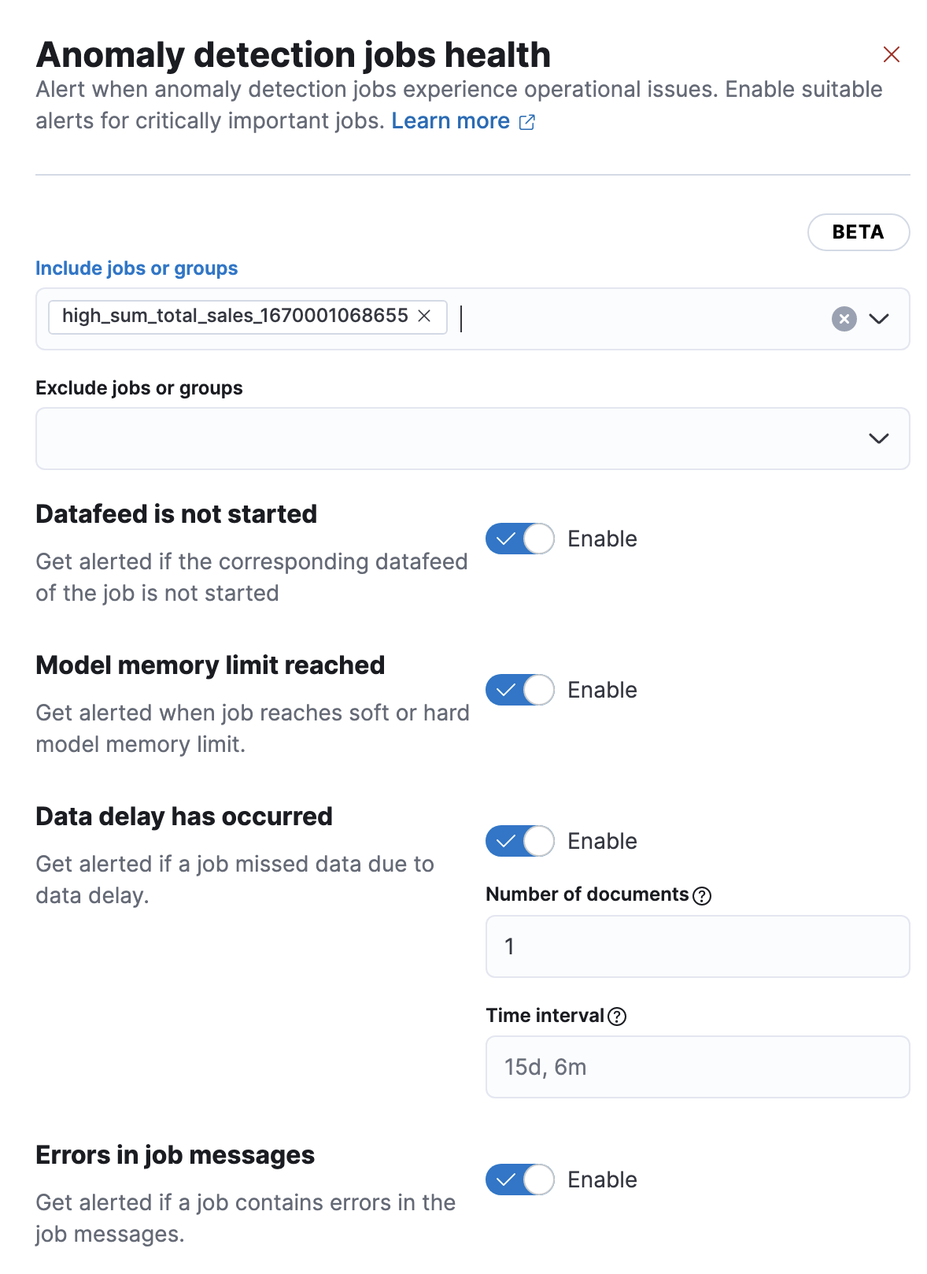Click the BETA badge
This screenshot has width=927, height=1274.
tap(858, 232)
